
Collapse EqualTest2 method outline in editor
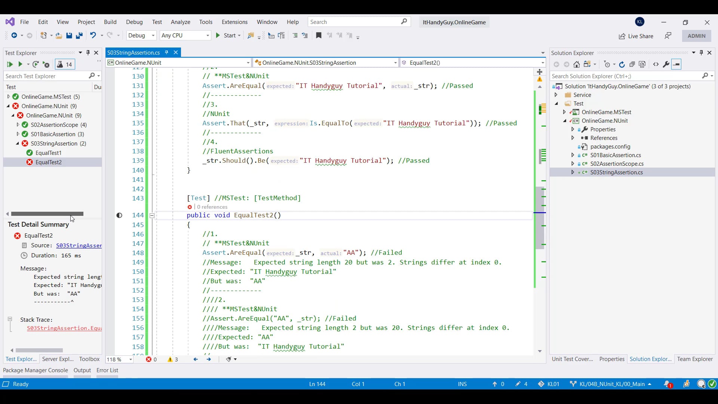click(x=152, y=215)
